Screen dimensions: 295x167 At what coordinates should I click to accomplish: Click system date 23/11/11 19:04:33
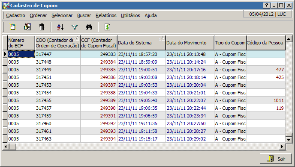[x=141, y=93]
